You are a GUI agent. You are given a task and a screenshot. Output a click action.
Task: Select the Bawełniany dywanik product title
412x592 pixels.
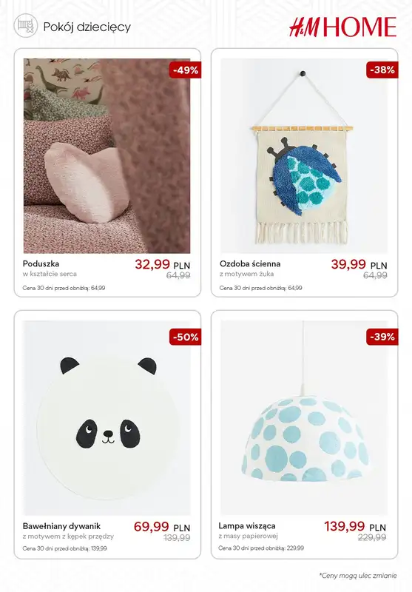62,526
